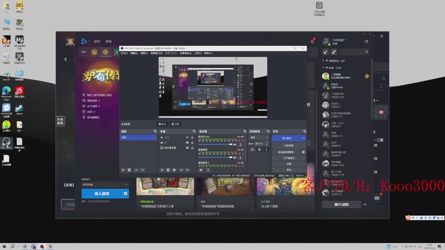445x250 pixels.
Task: Open transition type dropdown
Action: pyautogui.click(x=259, y=137)
